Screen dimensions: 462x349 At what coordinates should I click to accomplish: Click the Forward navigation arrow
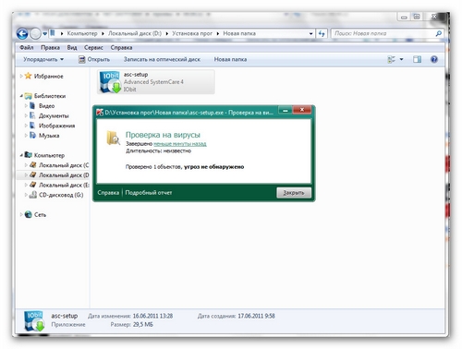[35, 33]
